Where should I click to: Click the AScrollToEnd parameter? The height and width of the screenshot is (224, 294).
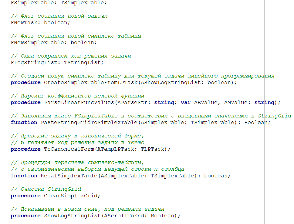(x=124, y=216)
